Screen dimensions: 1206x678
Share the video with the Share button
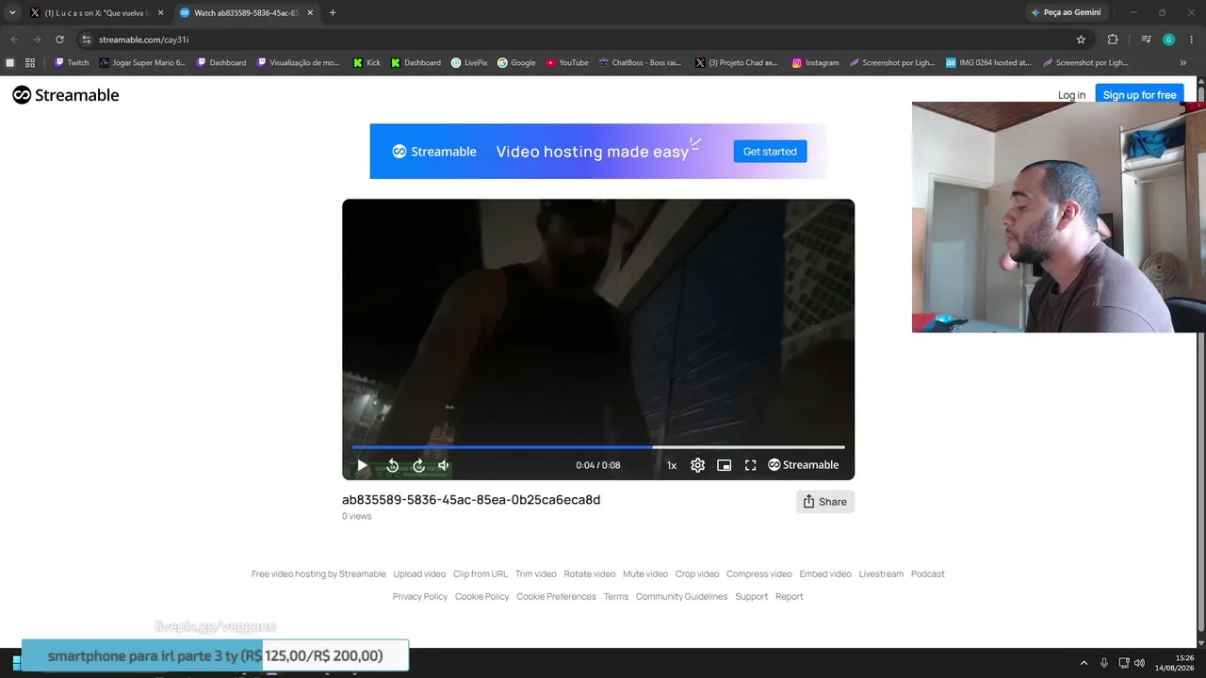(825, 502)
